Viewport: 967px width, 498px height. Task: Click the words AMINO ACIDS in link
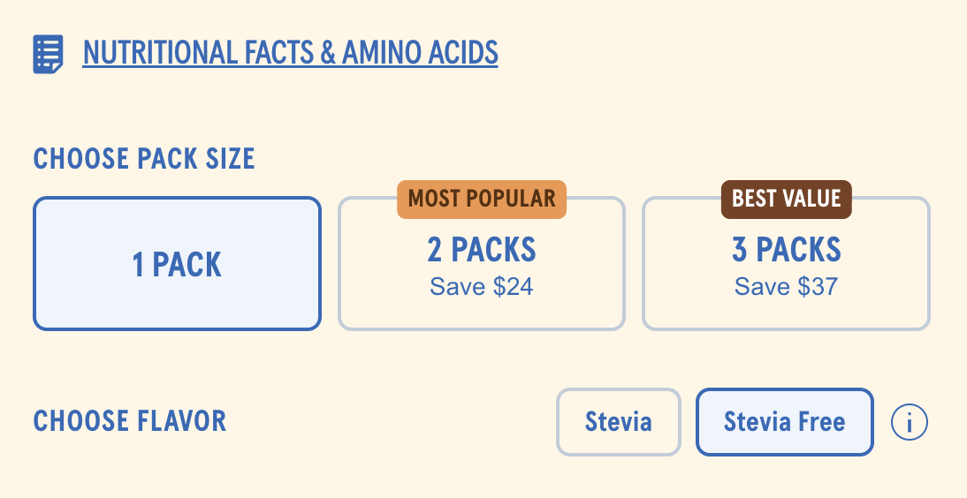pyautogui.click(x=420, y=53)
